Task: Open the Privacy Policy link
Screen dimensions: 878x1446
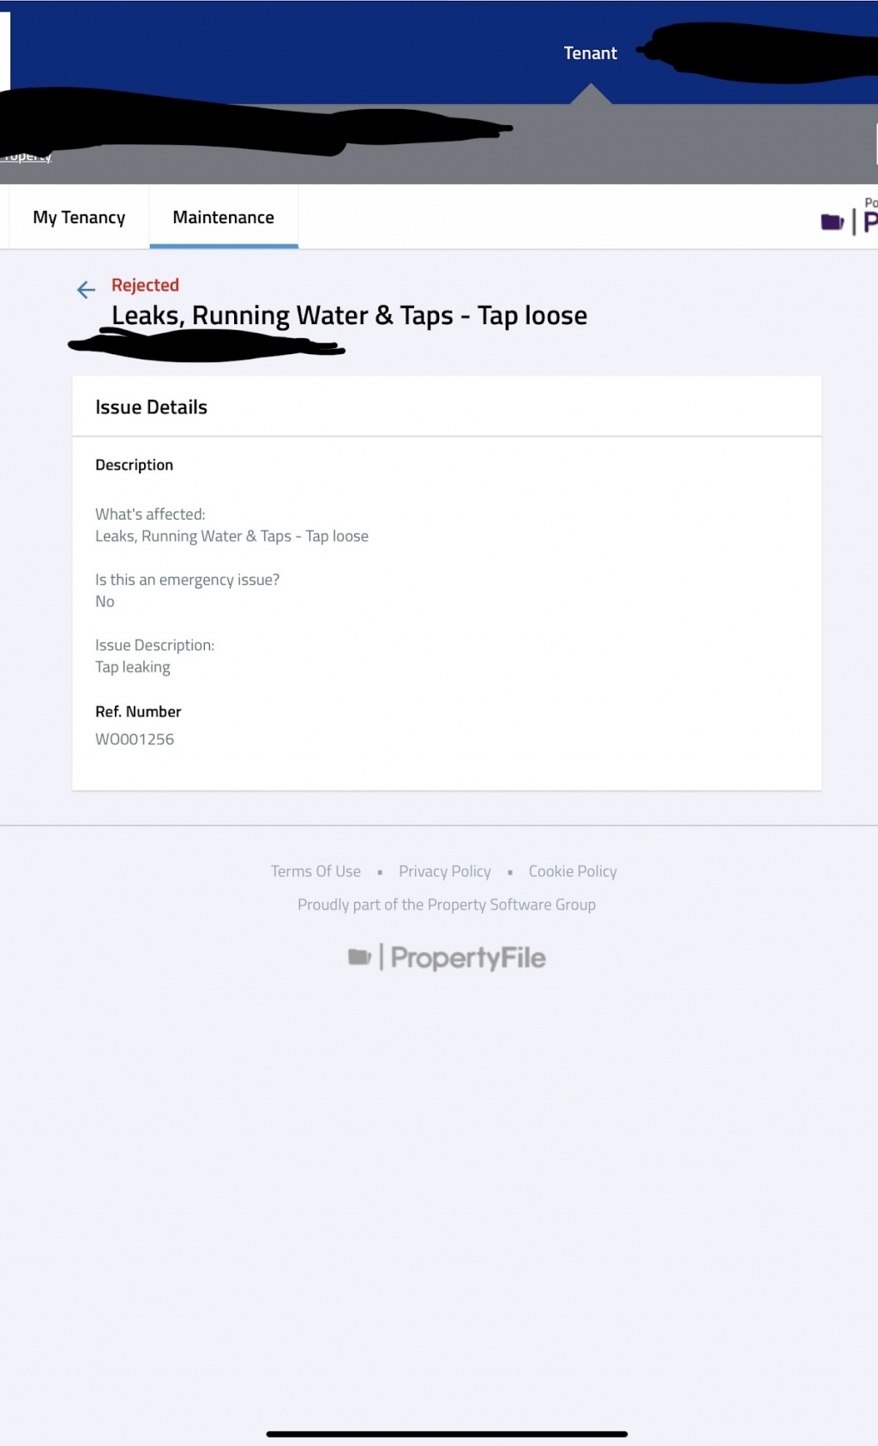Action: click(444, 871)
